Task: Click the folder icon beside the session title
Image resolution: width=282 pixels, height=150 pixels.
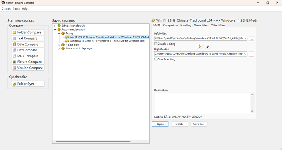Action: pos(153,20)
